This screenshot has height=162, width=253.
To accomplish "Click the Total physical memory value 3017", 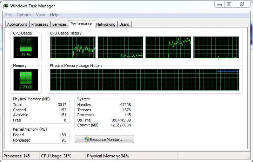I will (62, 105).
